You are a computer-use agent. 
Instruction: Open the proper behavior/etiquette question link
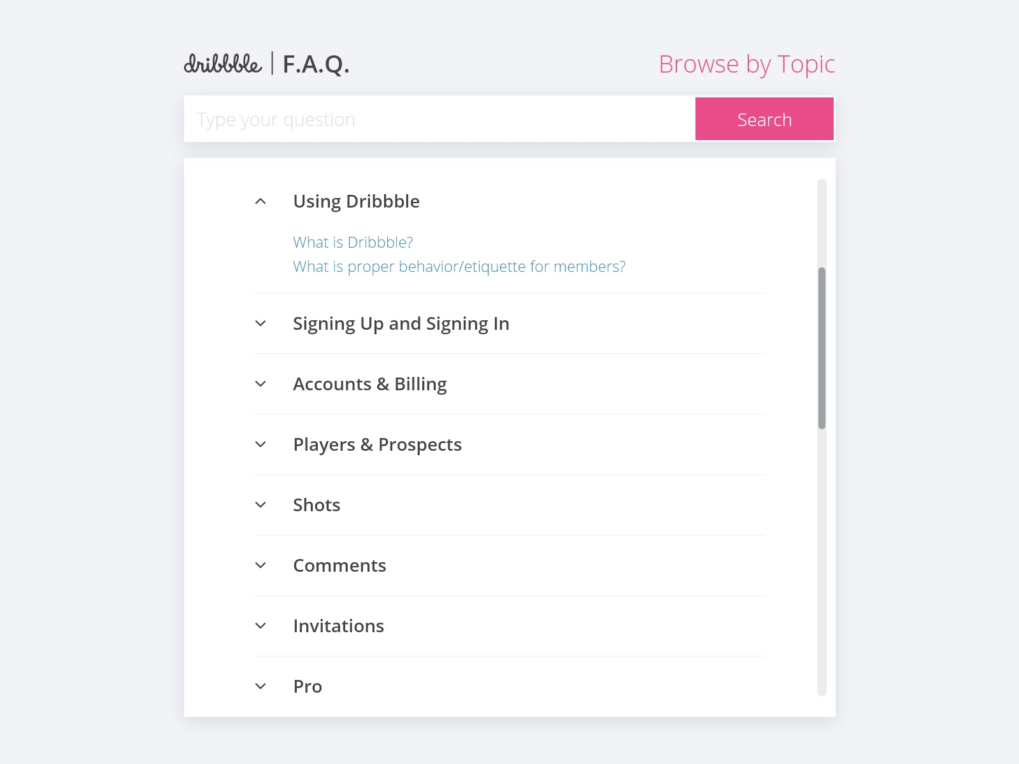pyautogui.click(x=459, y=267)
